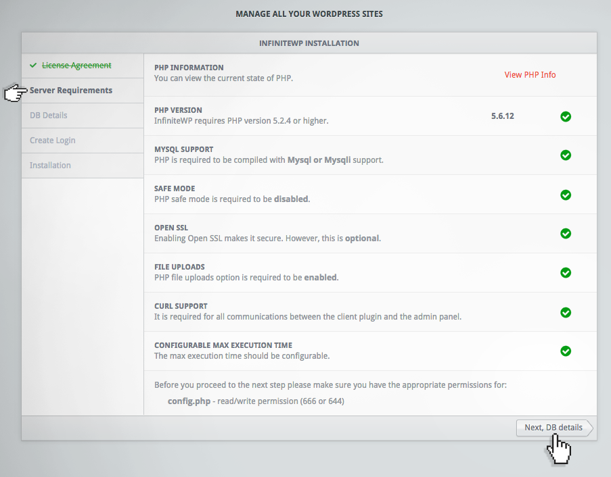This screenshot has height=477, width=611.
Task: Open the Create Login step
Action: tap(52, 140)
